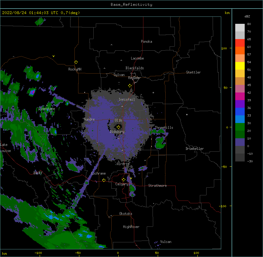263x257 pixels.
Task: Click the yellow V marker east of Calgary
Action: coord(131,178)
